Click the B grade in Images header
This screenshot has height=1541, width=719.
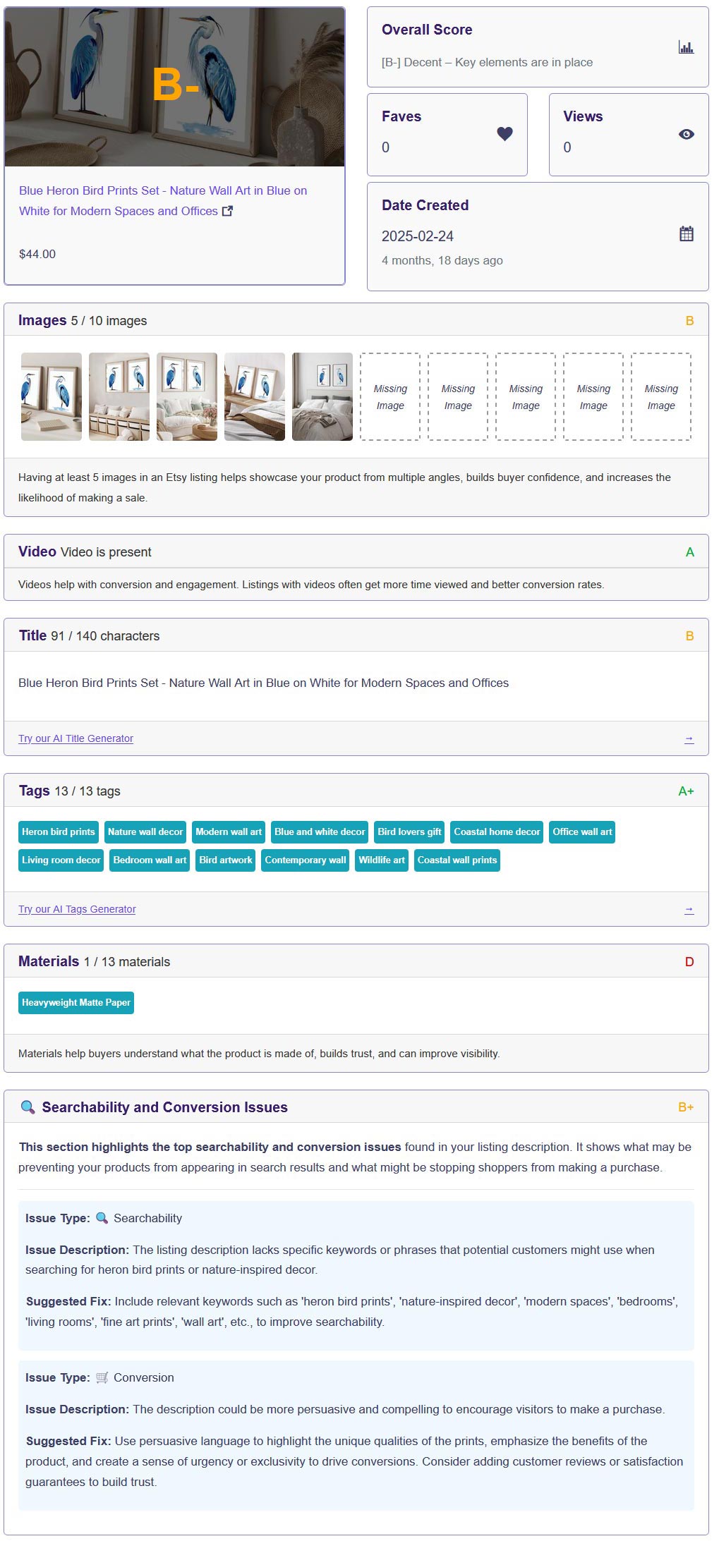[689, 321]
